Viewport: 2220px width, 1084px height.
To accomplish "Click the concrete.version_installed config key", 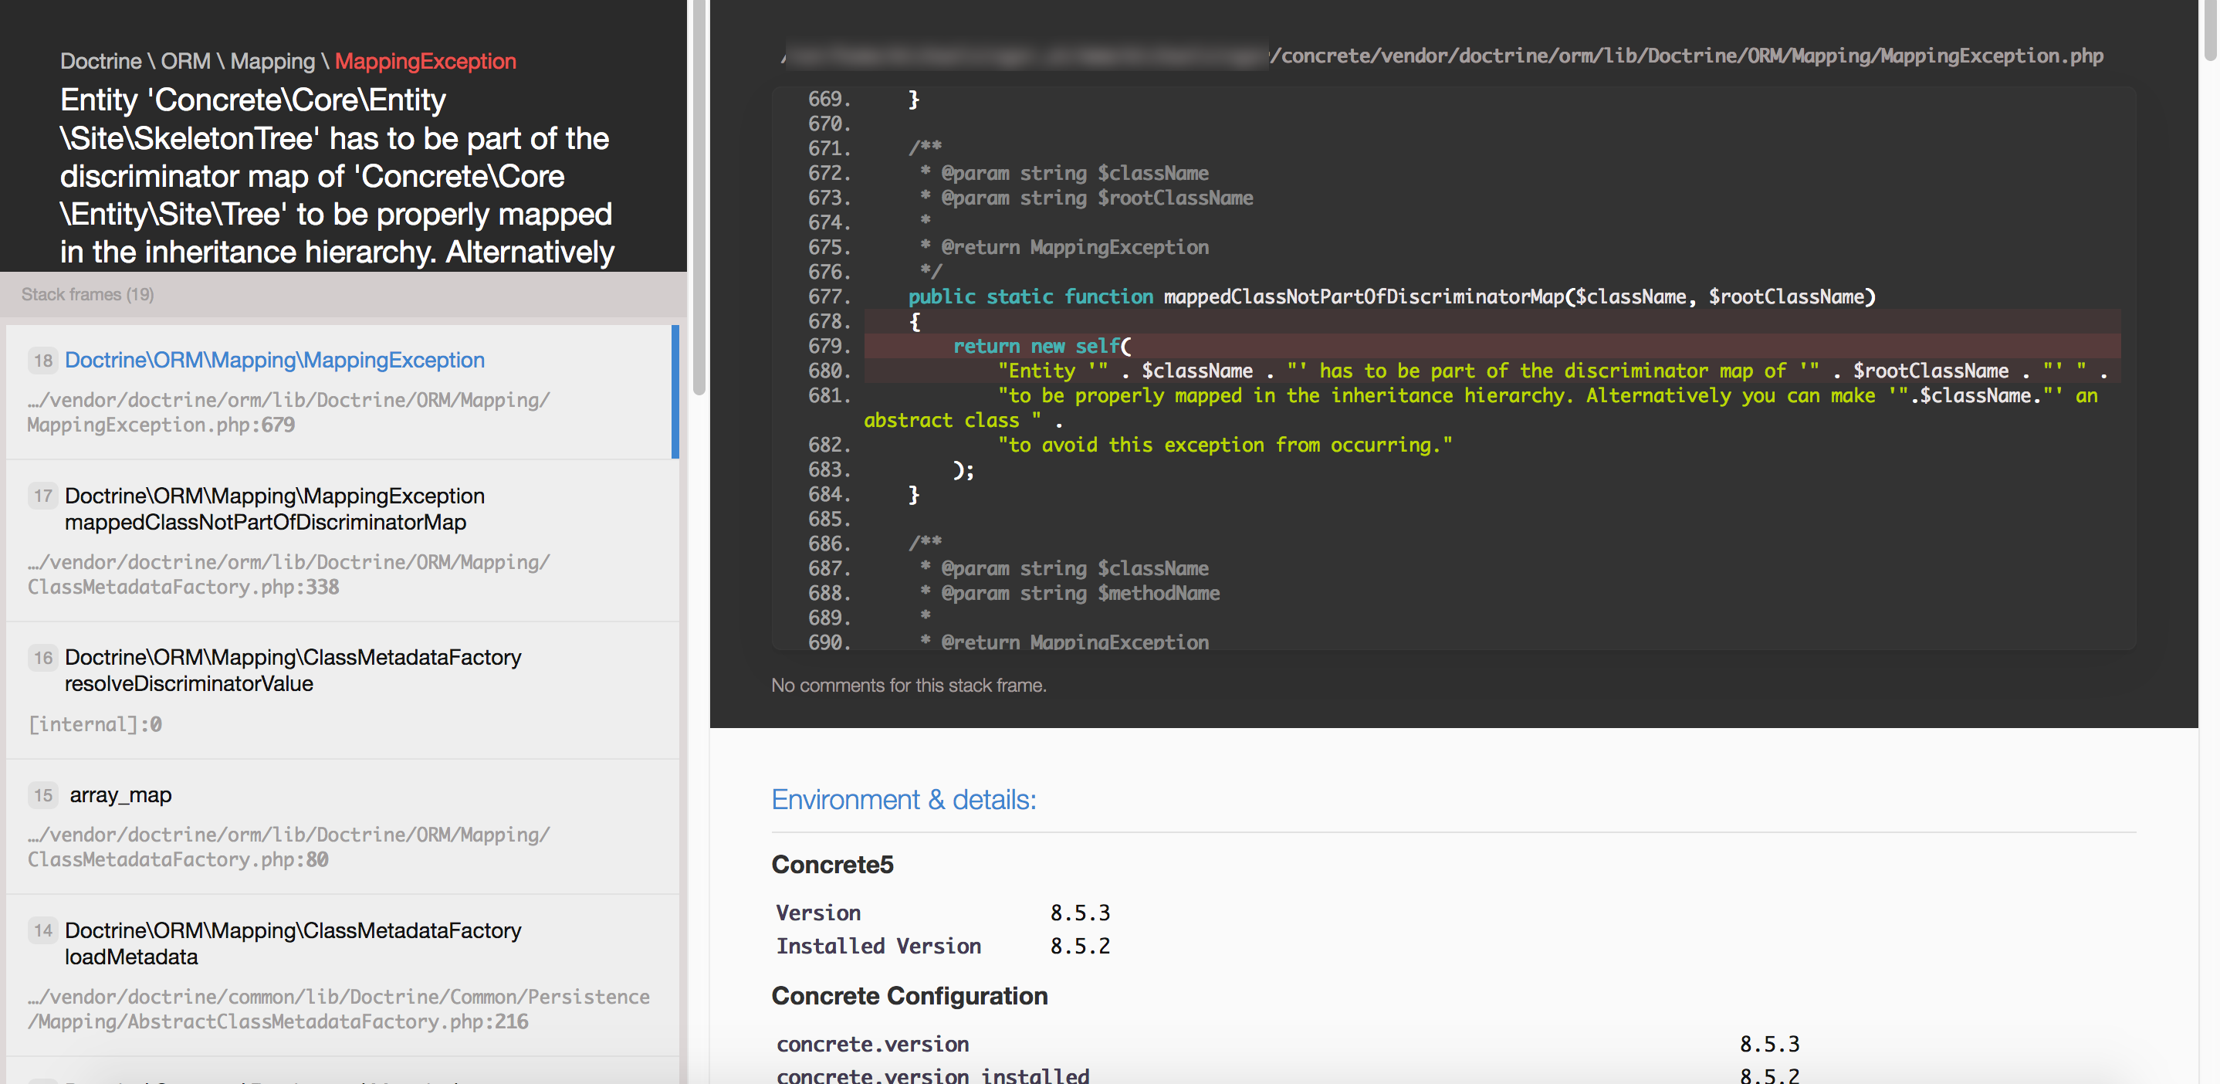I will [x=932, y=1076].
